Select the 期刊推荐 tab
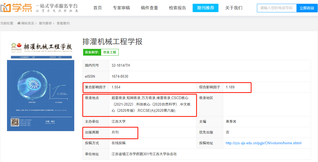Image resolution: width=318 pixels, height=162 pixels. (x=206, y=8)
